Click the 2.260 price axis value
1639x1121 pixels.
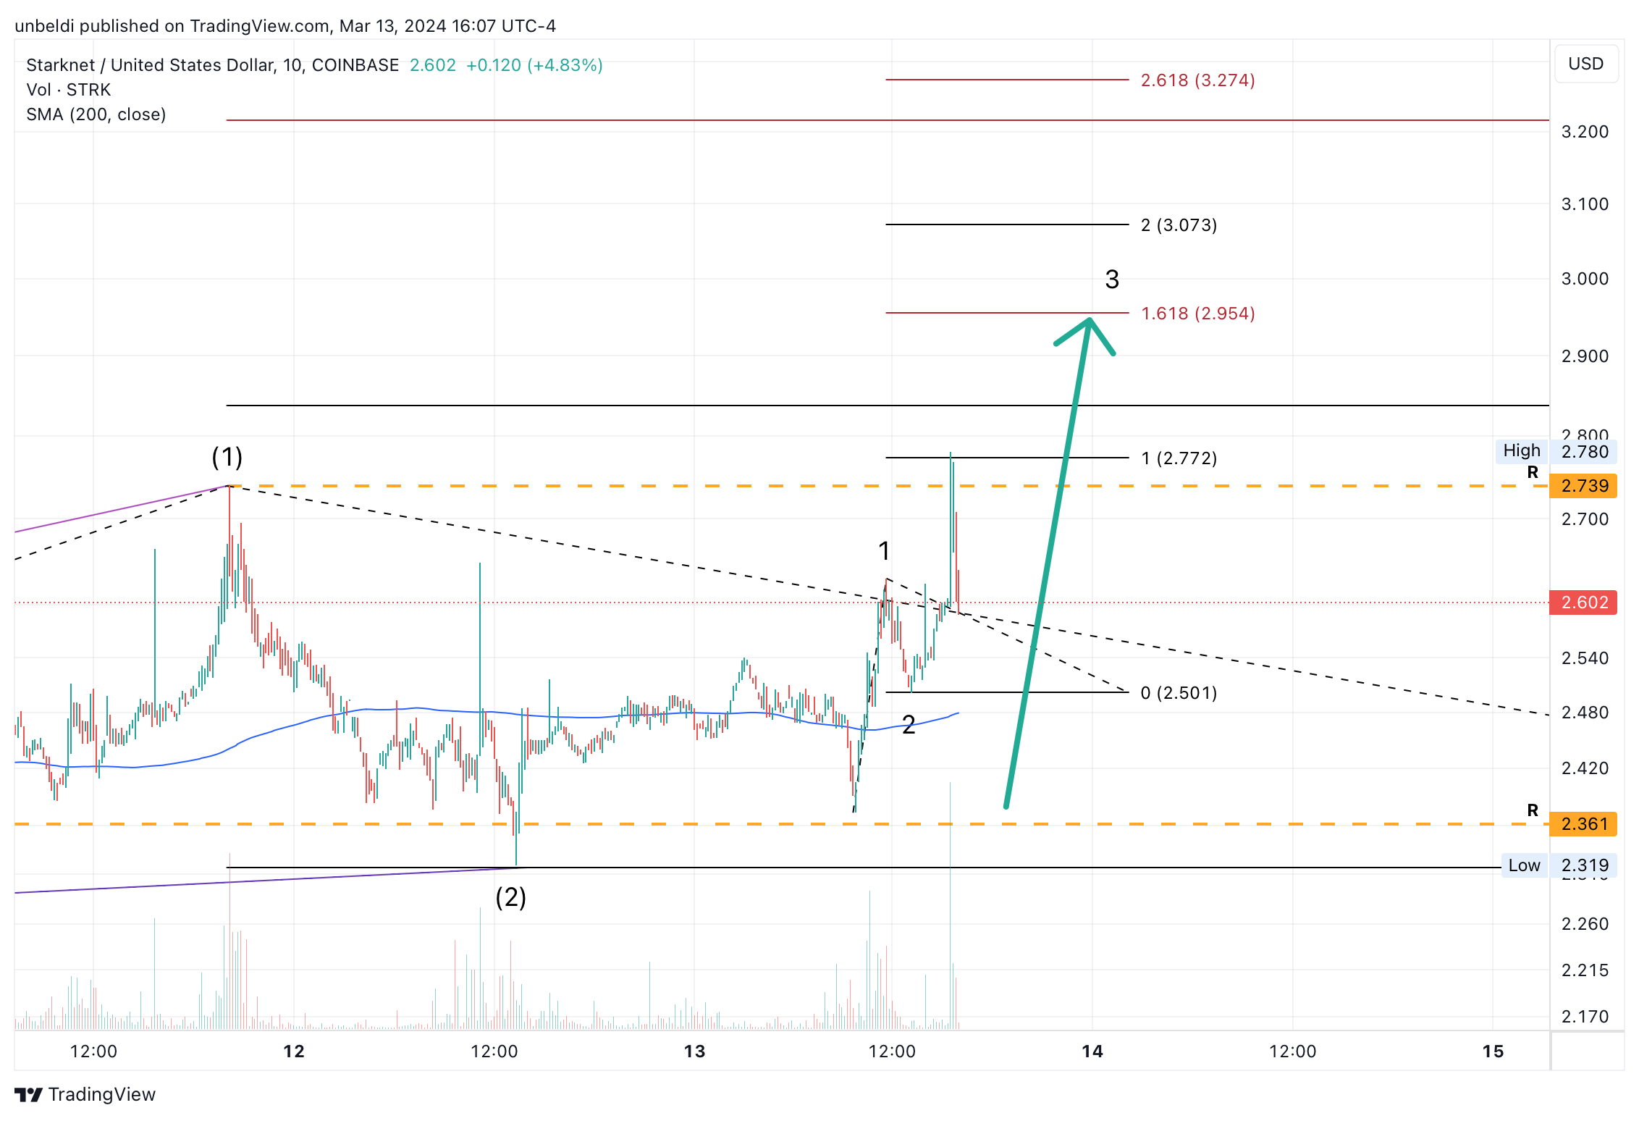(x=1585, y=924)
